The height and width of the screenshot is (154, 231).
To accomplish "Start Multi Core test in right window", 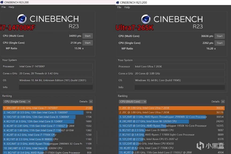I will (220, 36).
